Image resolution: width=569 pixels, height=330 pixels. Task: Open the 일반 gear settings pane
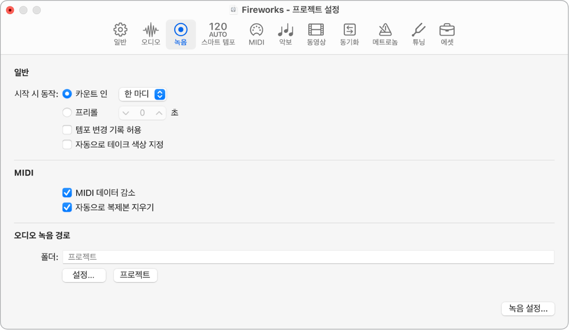tap(120, 35)
